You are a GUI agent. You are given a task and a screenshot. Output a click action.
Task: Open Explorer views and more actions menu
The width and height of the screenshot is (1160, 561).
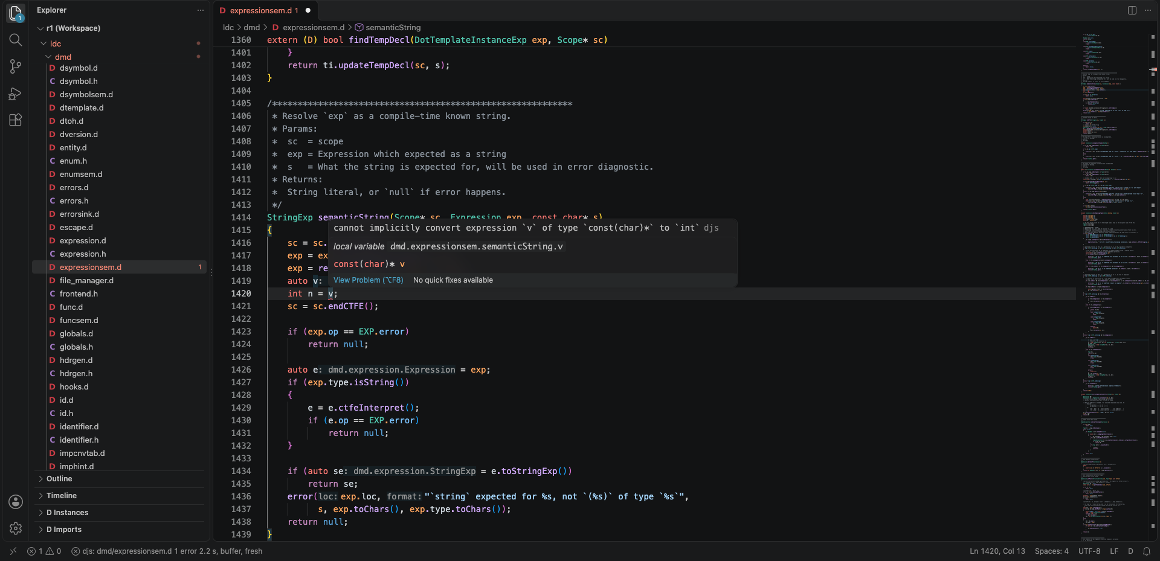click(201, 10)
